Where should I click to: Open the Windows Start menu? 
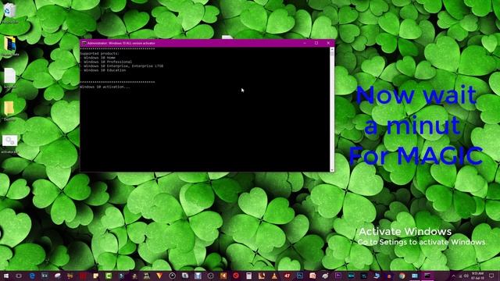click(x=6, y=276)
